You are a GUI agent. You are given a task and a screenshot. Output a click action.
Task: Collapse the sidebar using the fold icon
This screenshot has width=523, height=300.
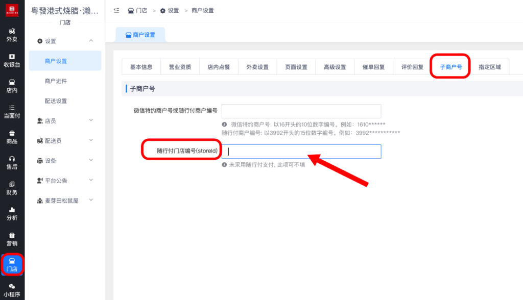coord(116,9)
